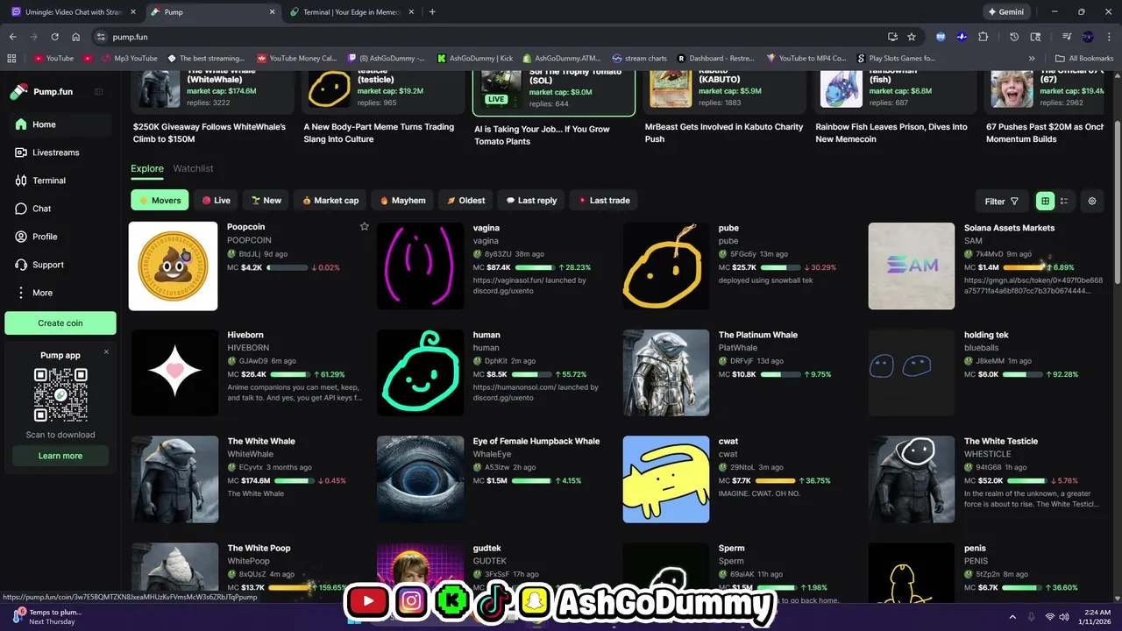Select the Movers filter chip
This screenshot has width=1122, height=631.
160,201
